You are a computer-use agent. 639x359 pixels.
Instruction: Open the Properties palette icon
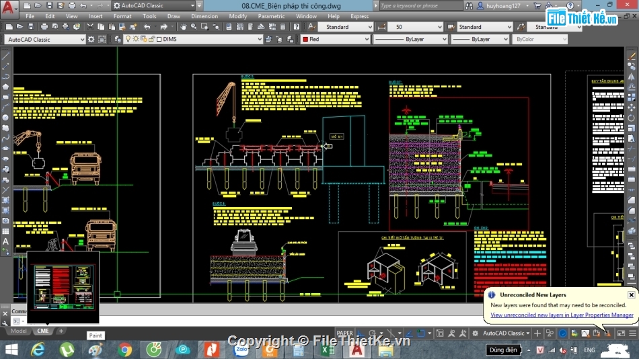click(x=229, y=27)
